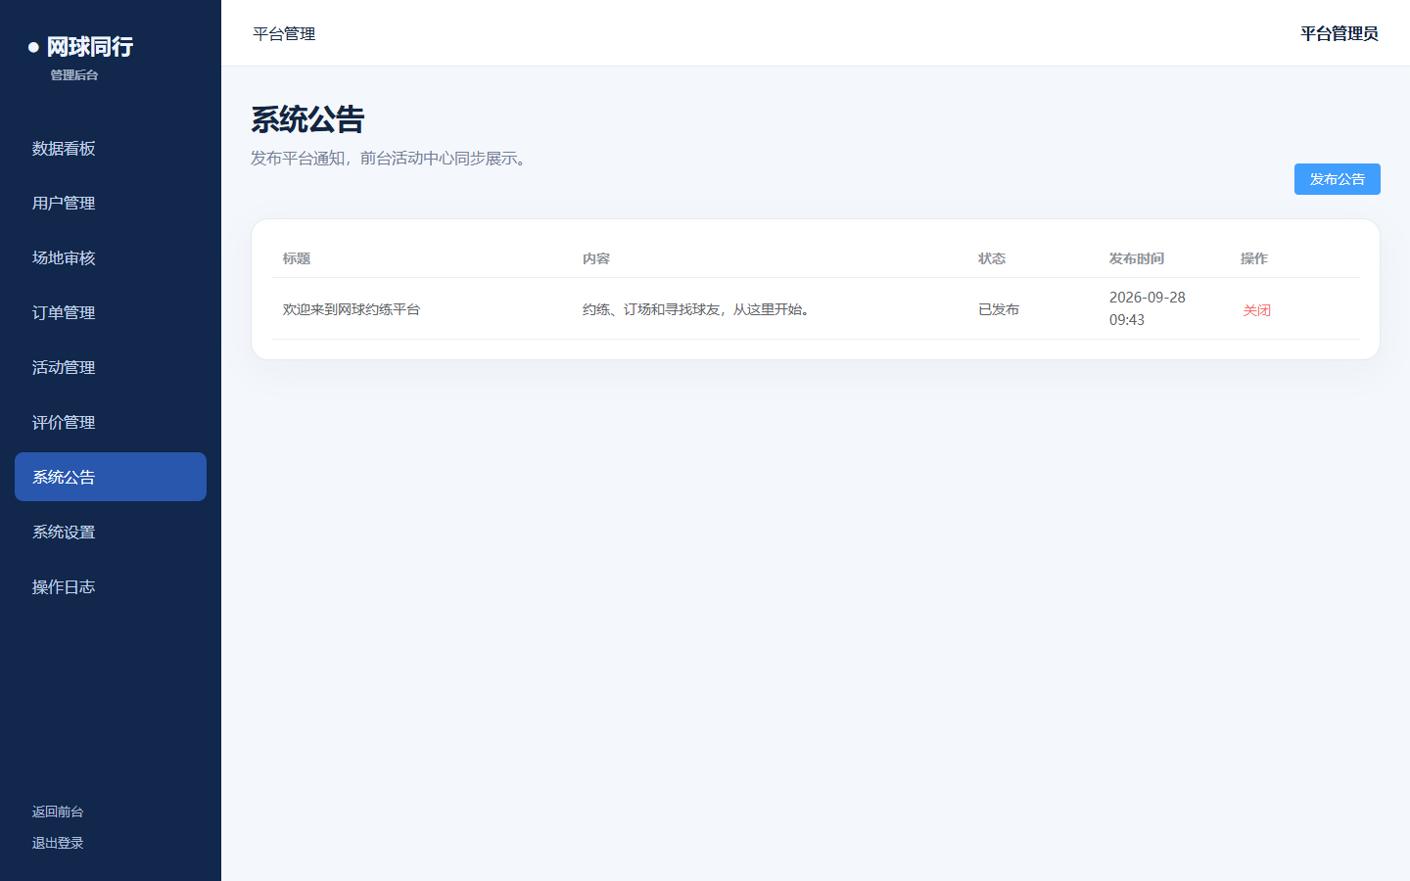Screen dimensions: 1410x881
Task: Select the 欢迎来到网球约练平台 row
Action: 816,308
